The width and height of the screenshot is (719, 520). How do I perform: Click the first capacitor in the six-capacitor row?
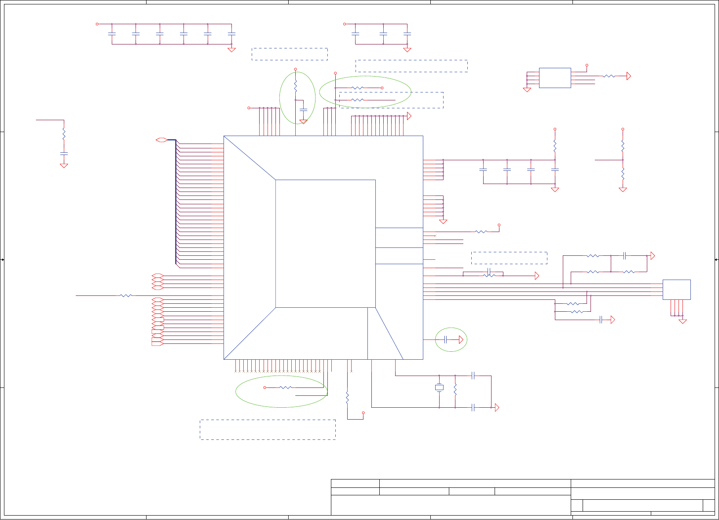112,33
